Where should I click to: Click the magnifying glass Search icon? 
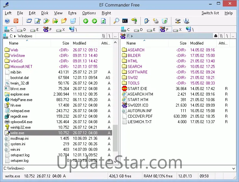point(116,21)
